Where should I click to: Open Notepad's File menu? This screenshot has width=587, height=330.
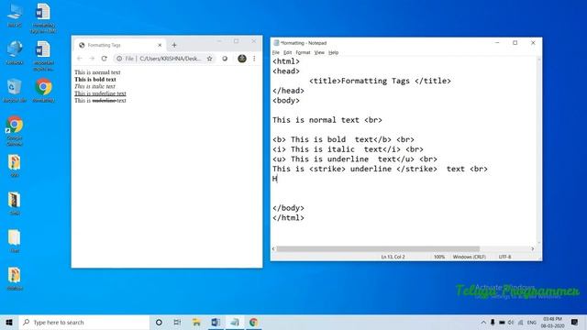click(275, 52)
